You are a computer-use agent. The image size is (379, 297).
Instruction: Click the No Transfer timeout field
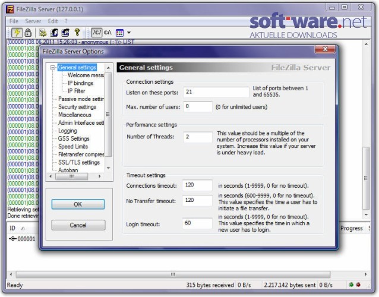click(197, 200)
